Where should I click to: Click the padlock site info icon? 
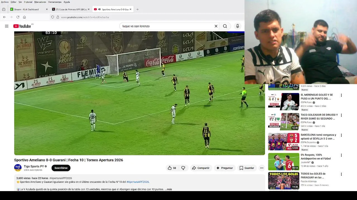click(x=58, y=17)
